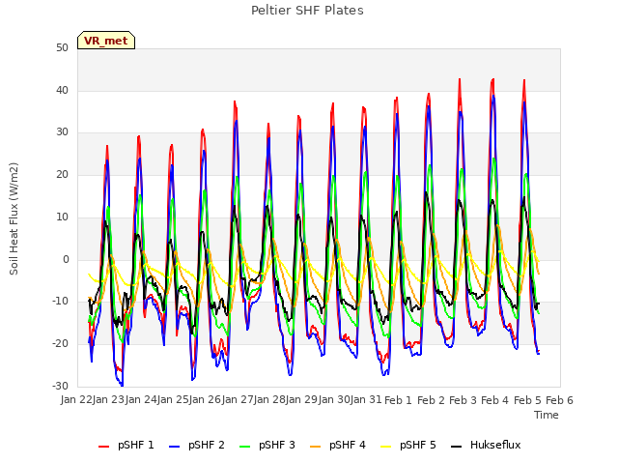Click the Jan 27 x-axis label
This screenshot has width=618, height=464.
coord(238,400)
